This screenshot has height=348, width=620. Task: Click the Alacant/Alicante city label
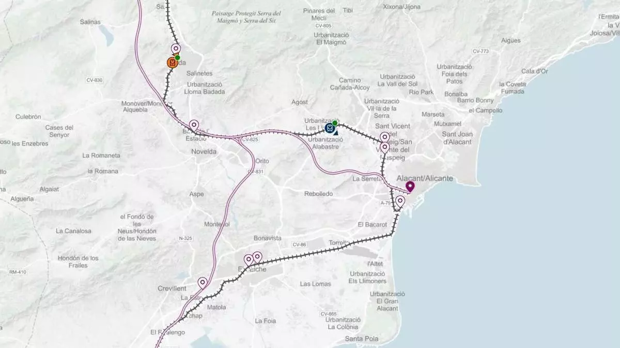click(x=424, y=178)
